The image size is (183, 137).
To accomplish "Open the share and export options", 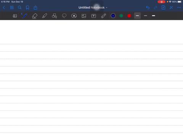I will point(35,8).
